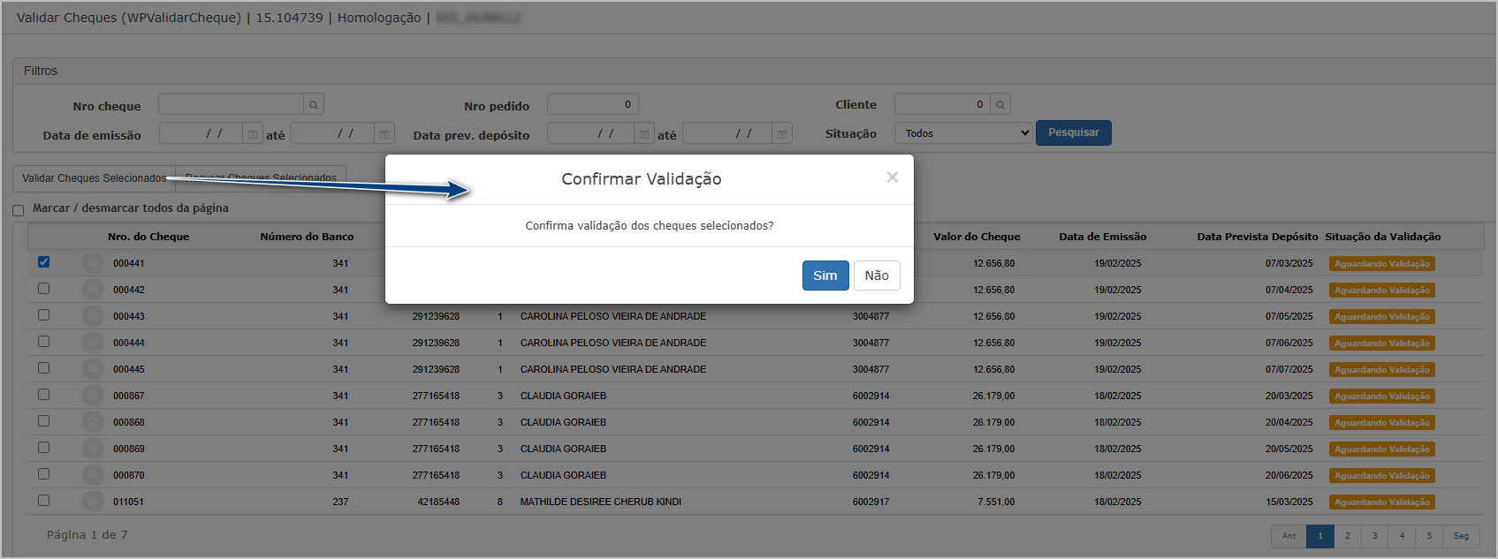Check the checkbox for cheque 000870
The image size is (1498, 559).
pyautogui.click(x=44, y=474)
